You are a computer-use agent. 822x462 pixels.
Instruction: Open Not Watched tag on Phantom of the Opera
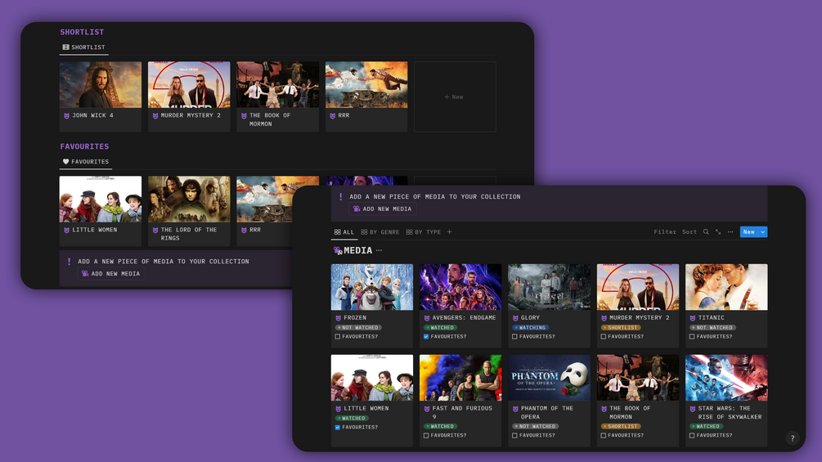(x=536, y=426)
